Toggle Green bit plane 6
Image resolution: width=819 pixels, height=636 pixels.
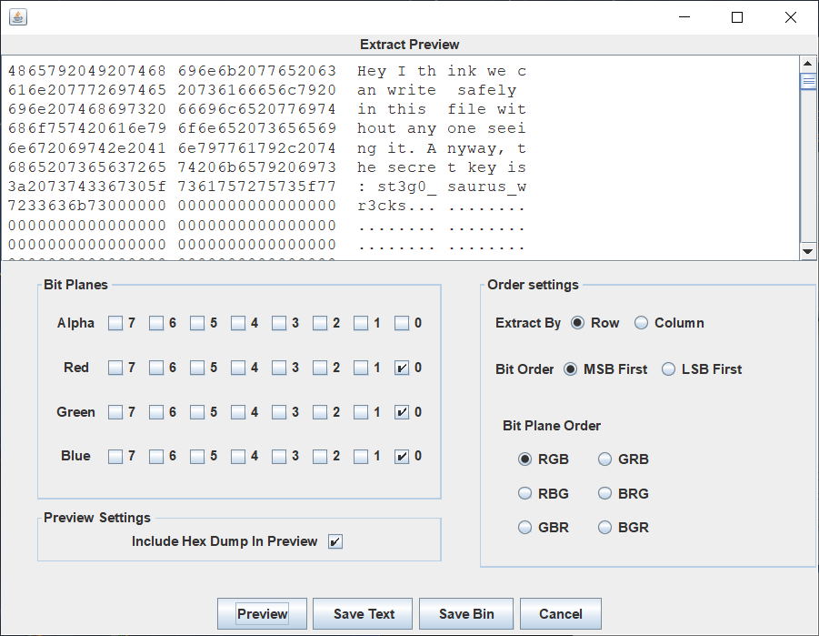(156, 412)
